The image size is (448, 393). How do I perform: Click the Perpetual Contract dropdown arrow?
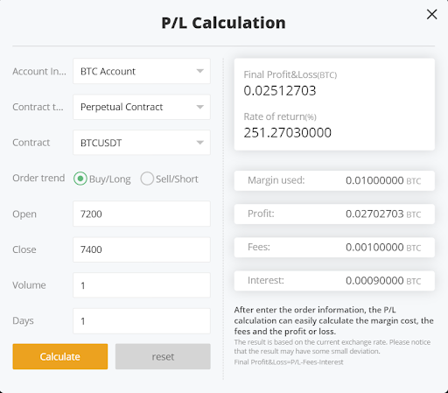199,107
